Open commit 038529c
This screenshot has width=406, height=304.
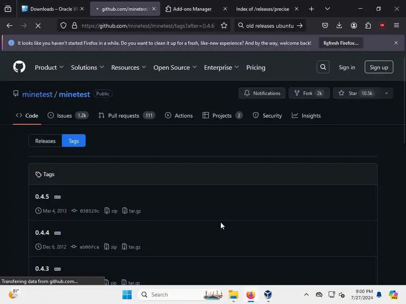pos(90,211)
